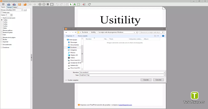The width and height of the screenshot is (208, 109).
Task: Click the fit page to window icon
Action: click(x=52, y=4)
